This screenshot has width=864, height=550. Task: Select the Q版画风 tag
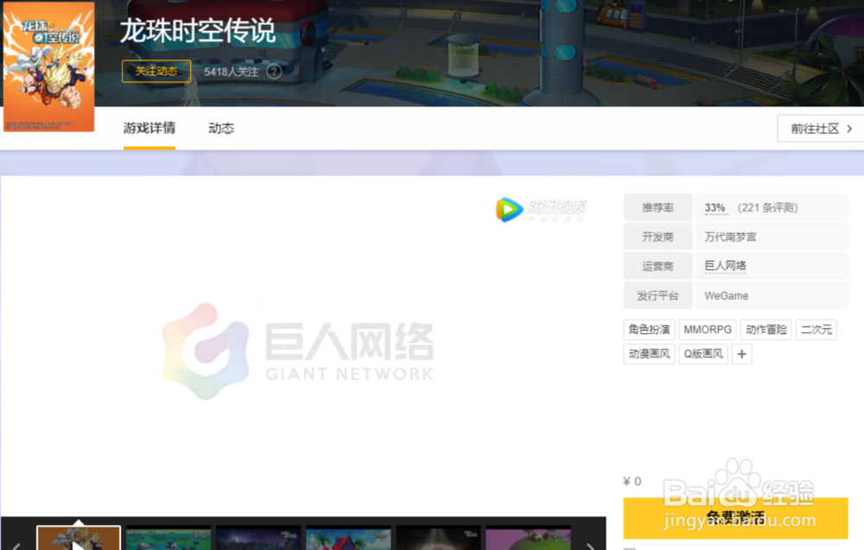(703, 354)
